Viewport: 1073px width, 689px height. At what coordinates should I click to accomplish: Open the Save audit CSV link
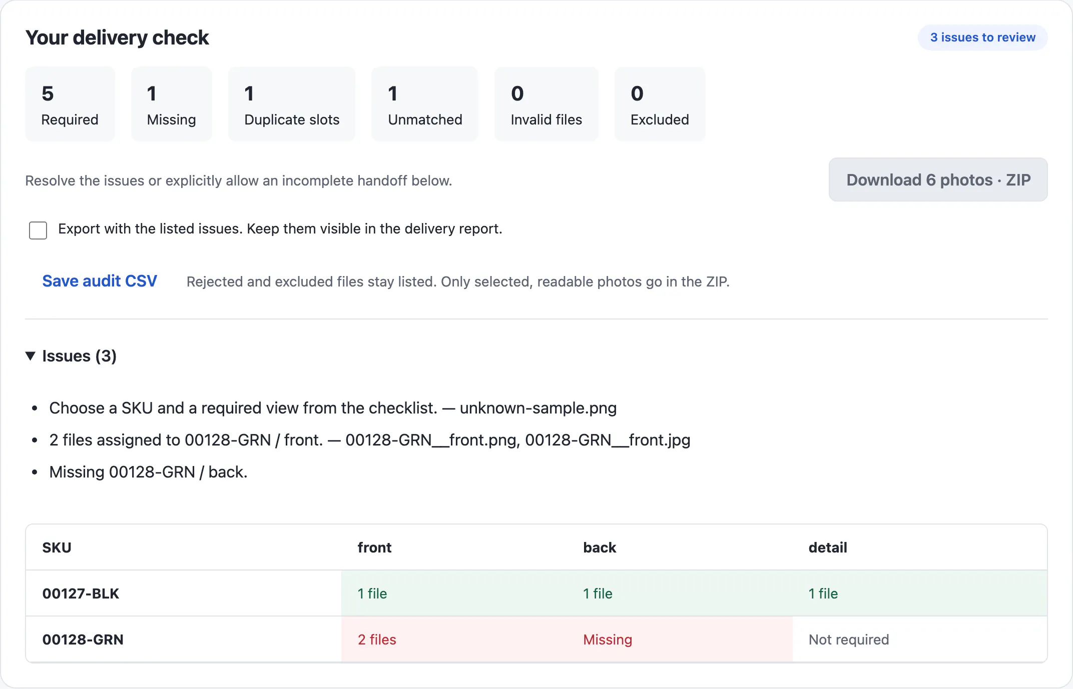100,281
